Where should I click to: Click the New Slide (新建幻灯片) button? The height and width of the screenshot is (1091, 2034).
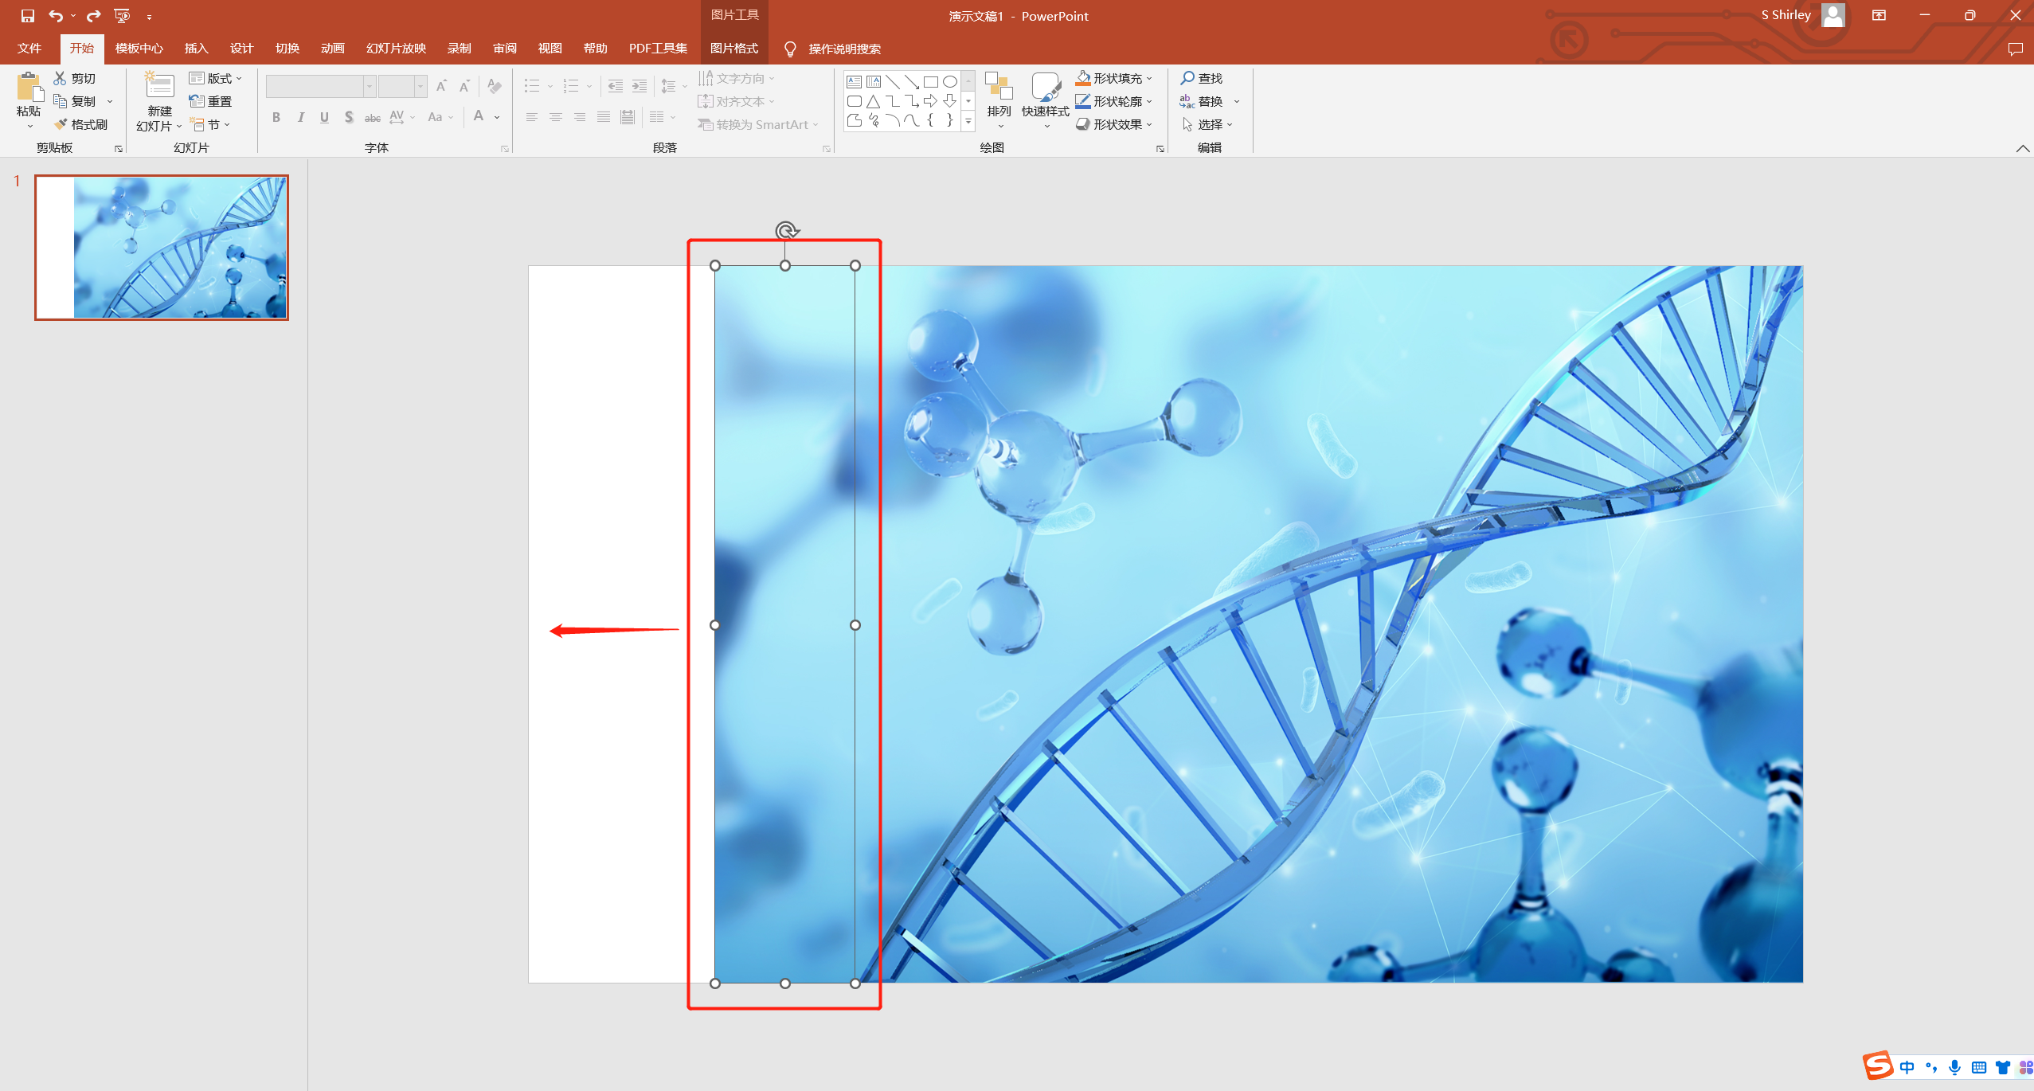[159, 86]
